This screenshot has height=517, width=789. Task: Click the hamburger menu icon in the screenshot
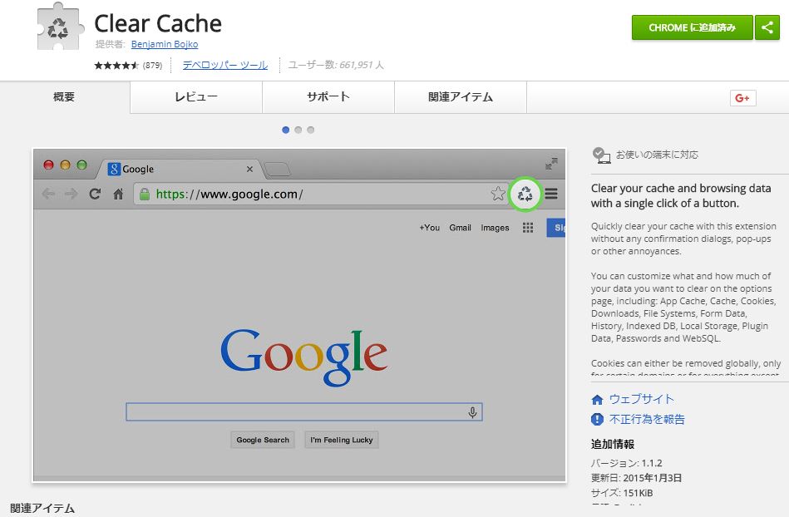click(551, 194)
